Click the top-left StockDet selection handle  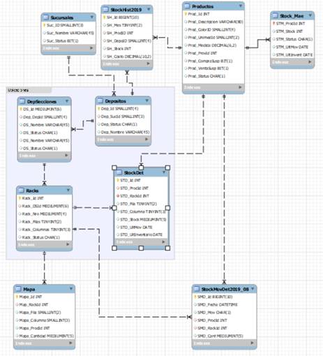(114, 168)
